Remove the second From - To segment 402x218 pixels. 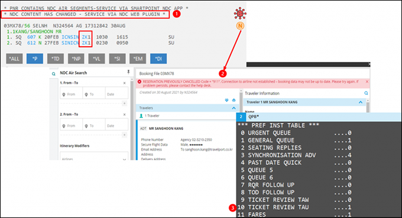pyautogui.click(x=124, y=115)
